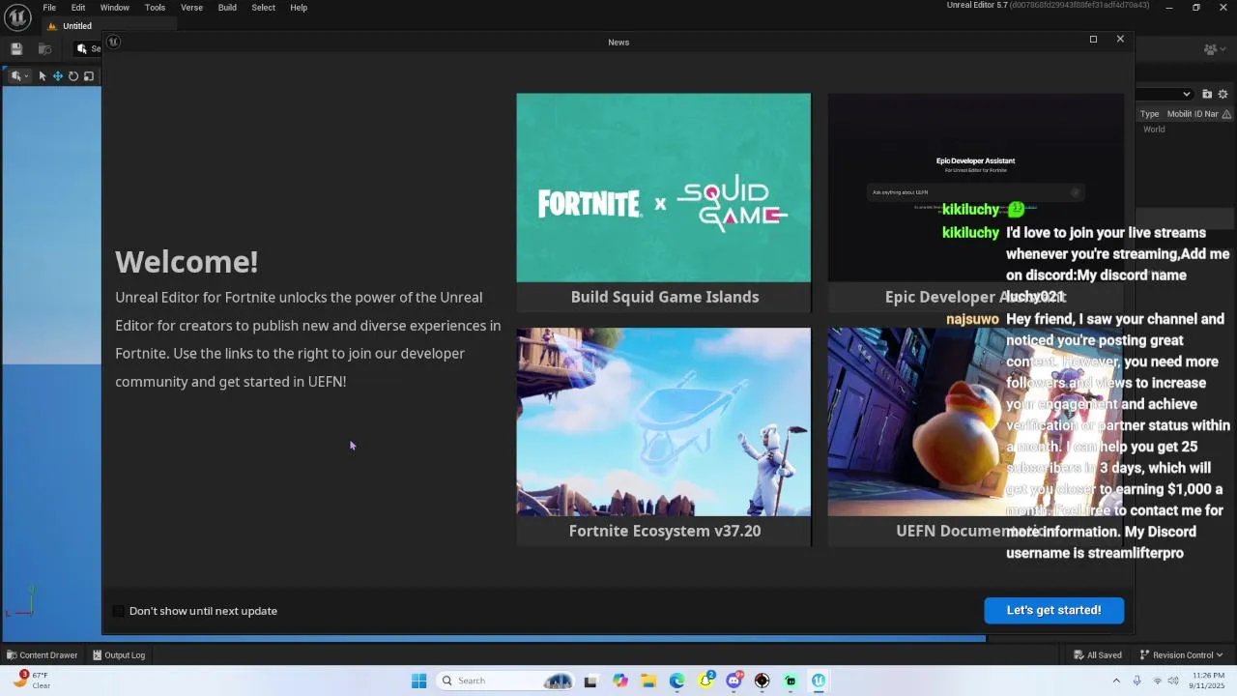Viewport: 1237px width, 696px height.
Task: Click the Outliner add folder icon
Action: pos(1207,94)
